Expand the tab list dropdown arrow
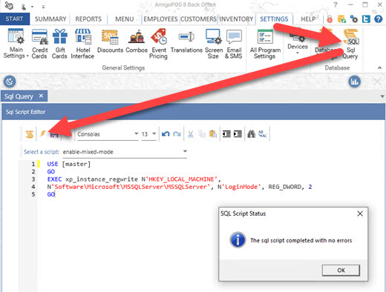 [382, 96]
